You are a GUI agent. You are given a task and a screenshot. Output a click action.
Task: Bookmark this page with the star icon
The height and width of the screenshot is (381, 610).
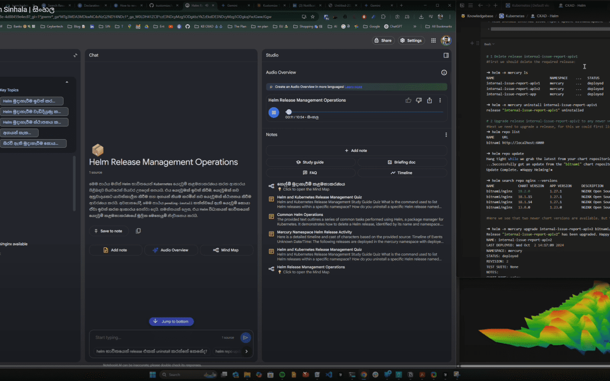pos(313,16)
